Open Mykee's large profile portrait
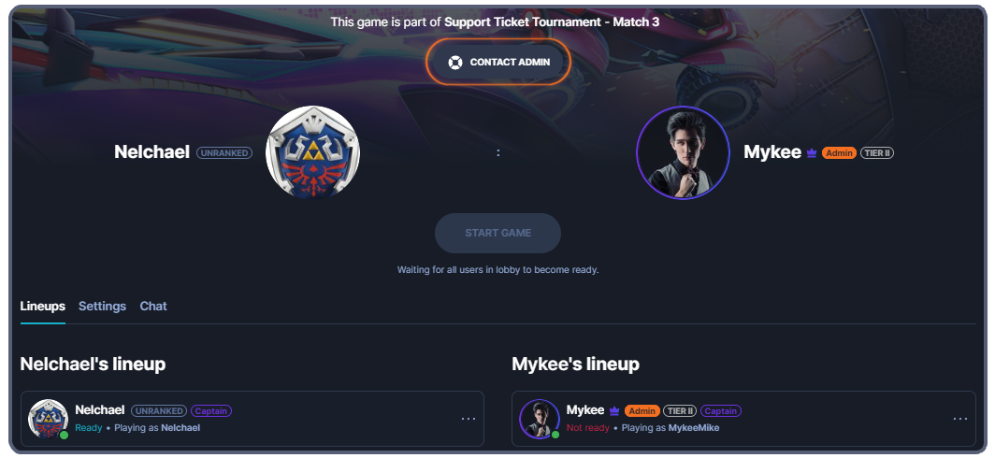The image size is (995, 458). (x=683, y=153)
